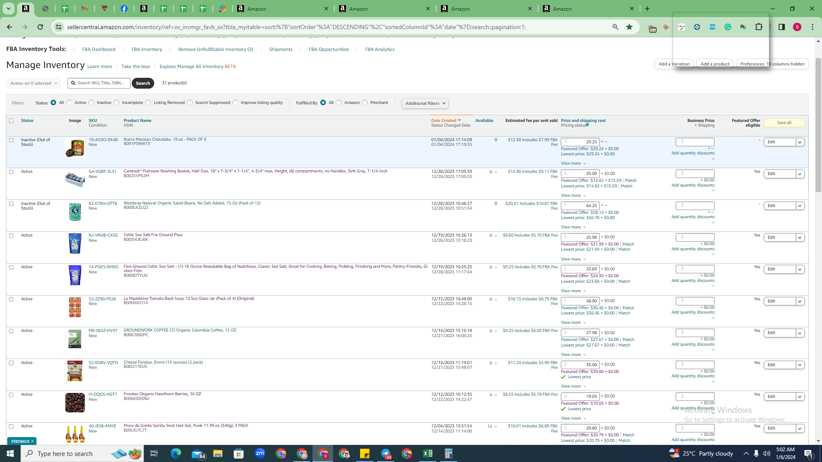Open Task View on the taskbar

(x=154, y=453)
